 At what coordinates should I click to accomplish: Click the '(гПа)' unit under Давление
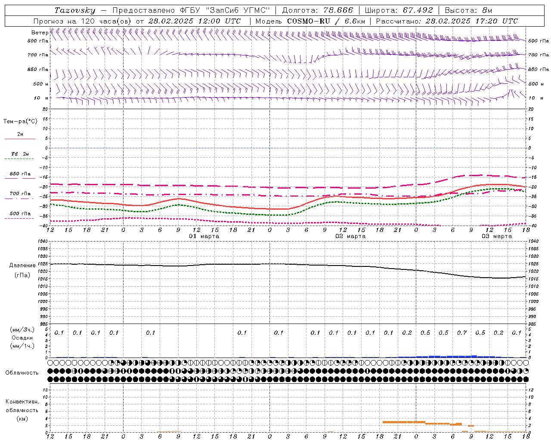[22, 275]
